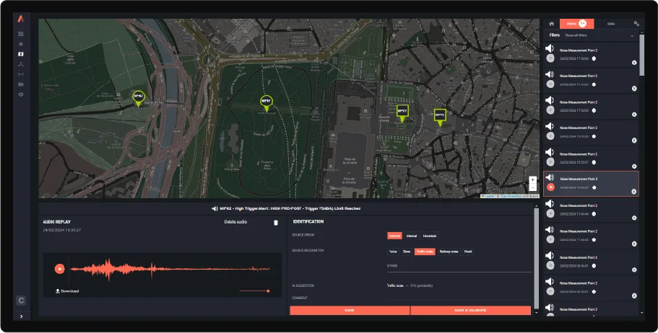Choose Siren as source recognition
658x333 pixels.
407,252
